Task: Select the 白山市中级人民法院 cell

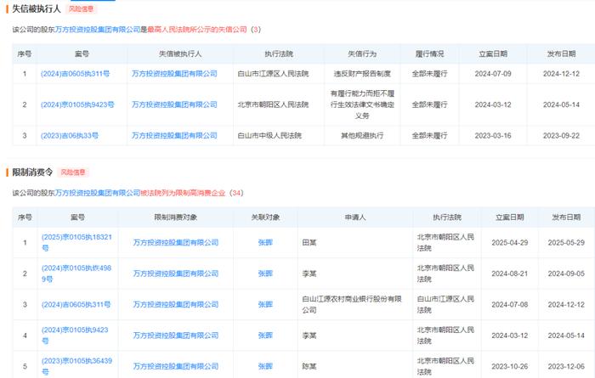Action: point(269,135)
